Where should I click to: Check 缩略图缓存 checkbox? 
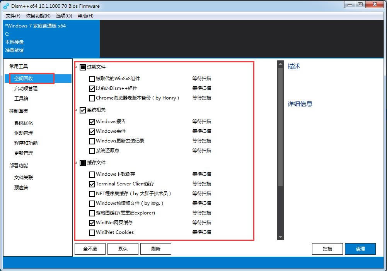point(92,213)
